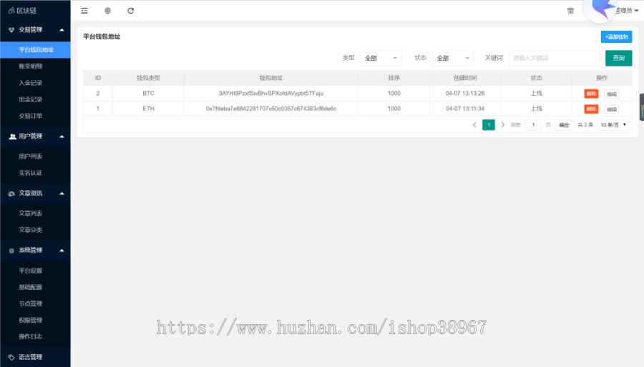This screenshot has height=367, width=644.
Task: Focus the 关键词 keyword input field
Action: click(x=554, y=58)
